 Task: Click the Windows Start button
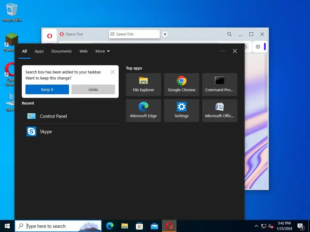pyautogui.click(x=7, y=226)
